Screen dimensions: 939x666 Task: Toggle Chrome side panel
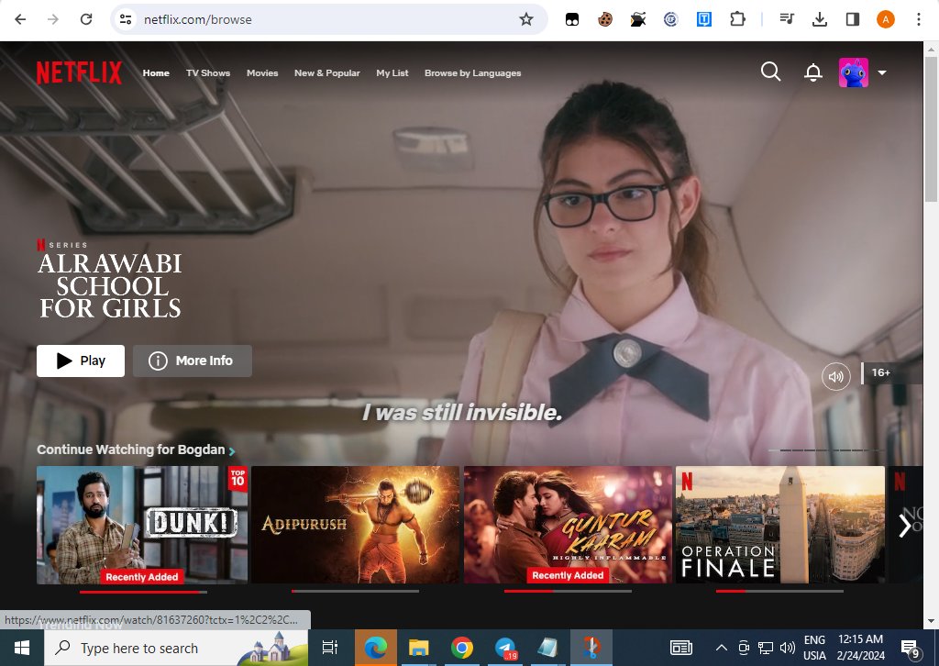(x=853, y=19)
